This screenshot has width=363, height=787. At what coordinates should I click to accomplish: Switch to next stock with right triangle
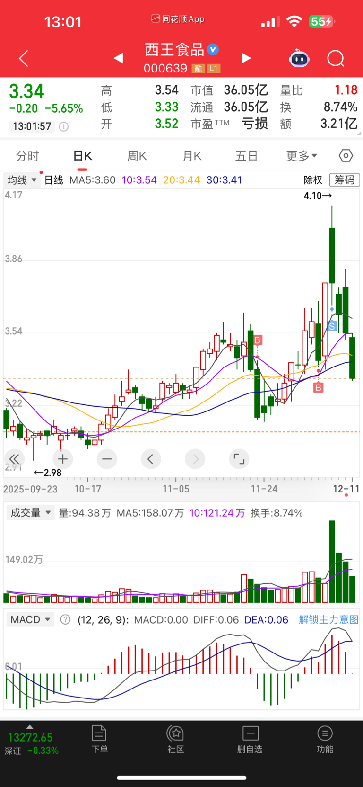[246, 58]
